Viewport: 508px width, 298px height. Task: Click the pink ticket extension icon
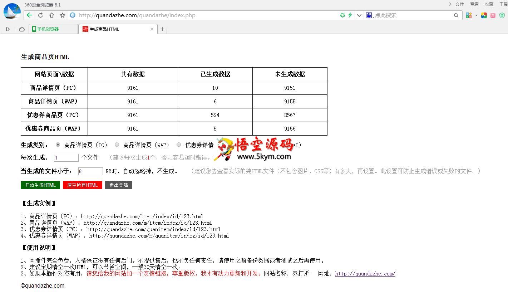tap(493, 15)
